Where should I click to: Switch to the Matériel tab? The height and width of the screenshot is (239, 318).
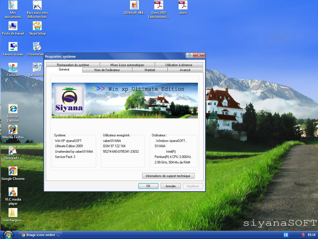pos(150,70)
